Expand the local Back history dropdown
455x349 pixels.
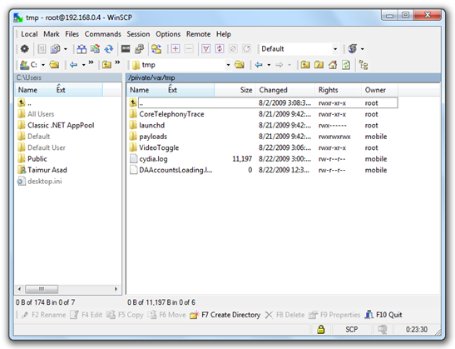pyautogui.click(x=83, y=65)
